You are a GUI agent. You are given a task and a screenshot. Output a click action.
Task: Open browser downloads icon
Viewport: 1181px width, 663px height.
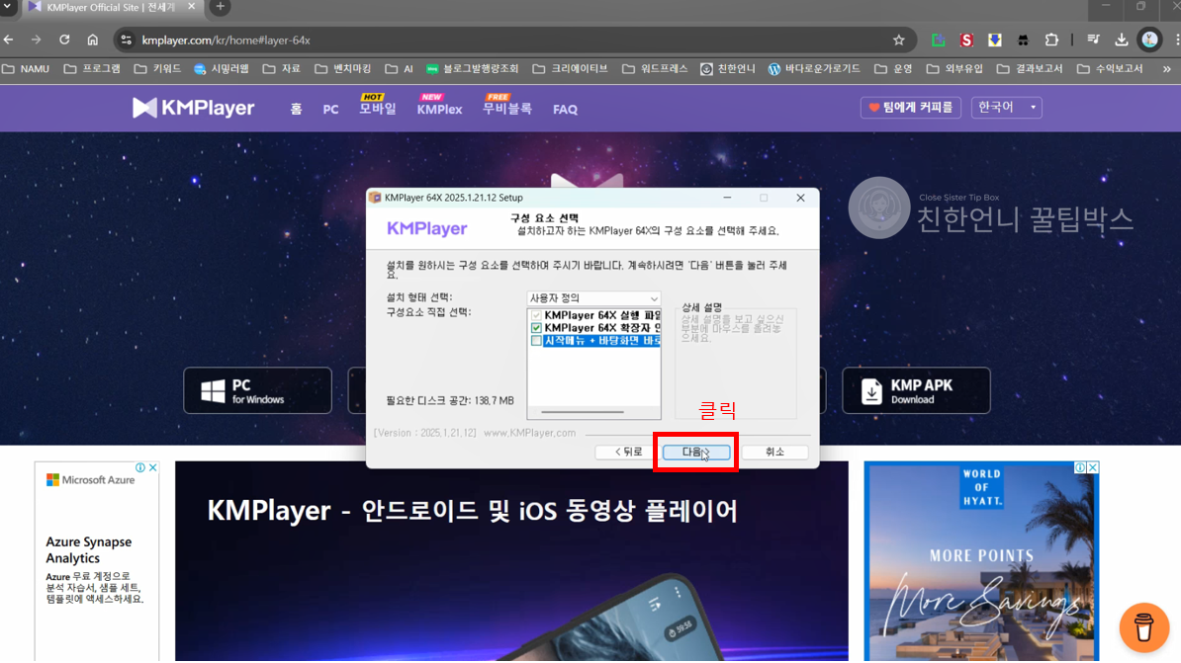tap(1122, 40)
